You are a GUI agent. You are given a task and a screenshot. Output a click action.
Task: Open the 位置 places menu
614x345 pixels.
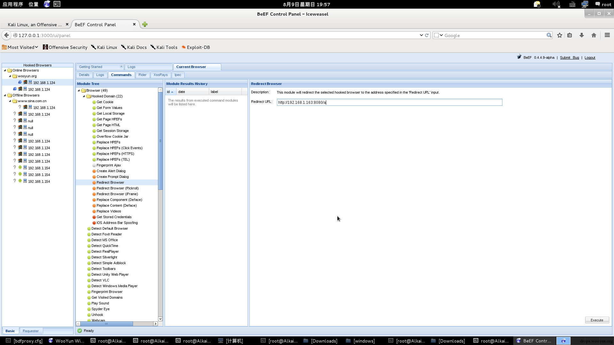(x=33, y=4)
